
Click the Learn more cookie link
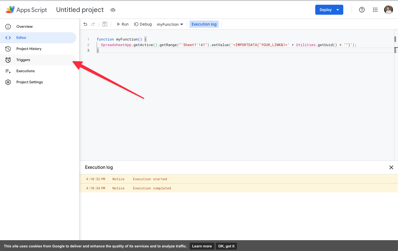pyautogui.click(x=202, y=246)
